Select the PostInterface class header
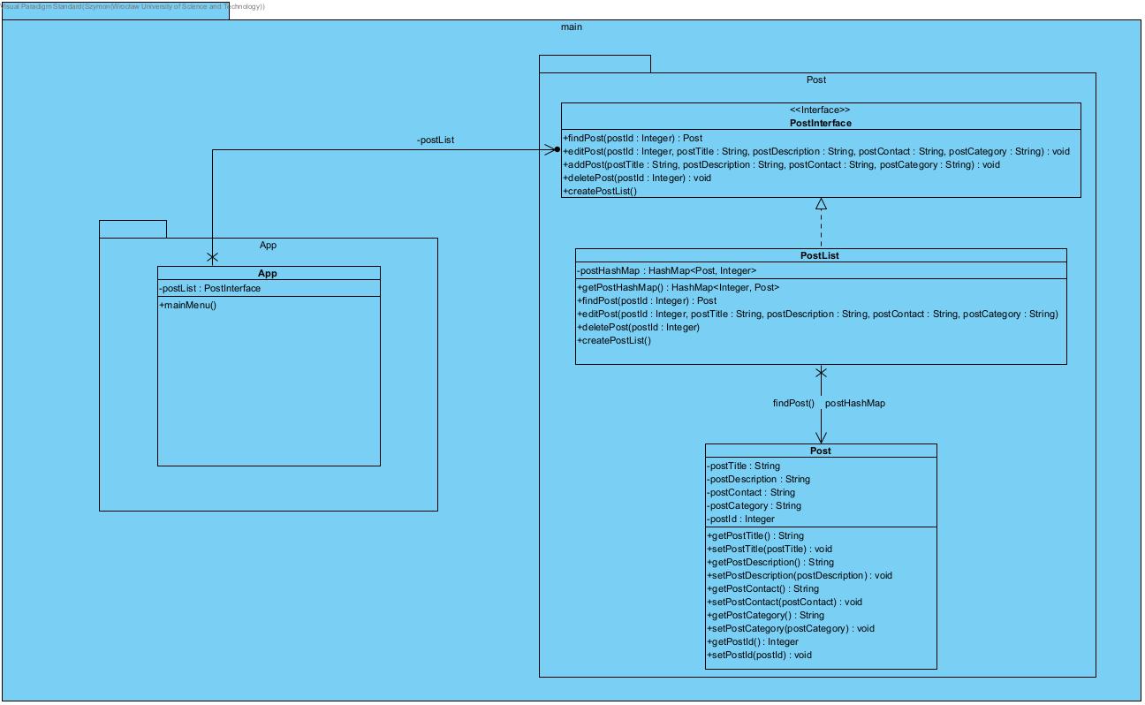The image size is (1145, 705). coord(820,117)
